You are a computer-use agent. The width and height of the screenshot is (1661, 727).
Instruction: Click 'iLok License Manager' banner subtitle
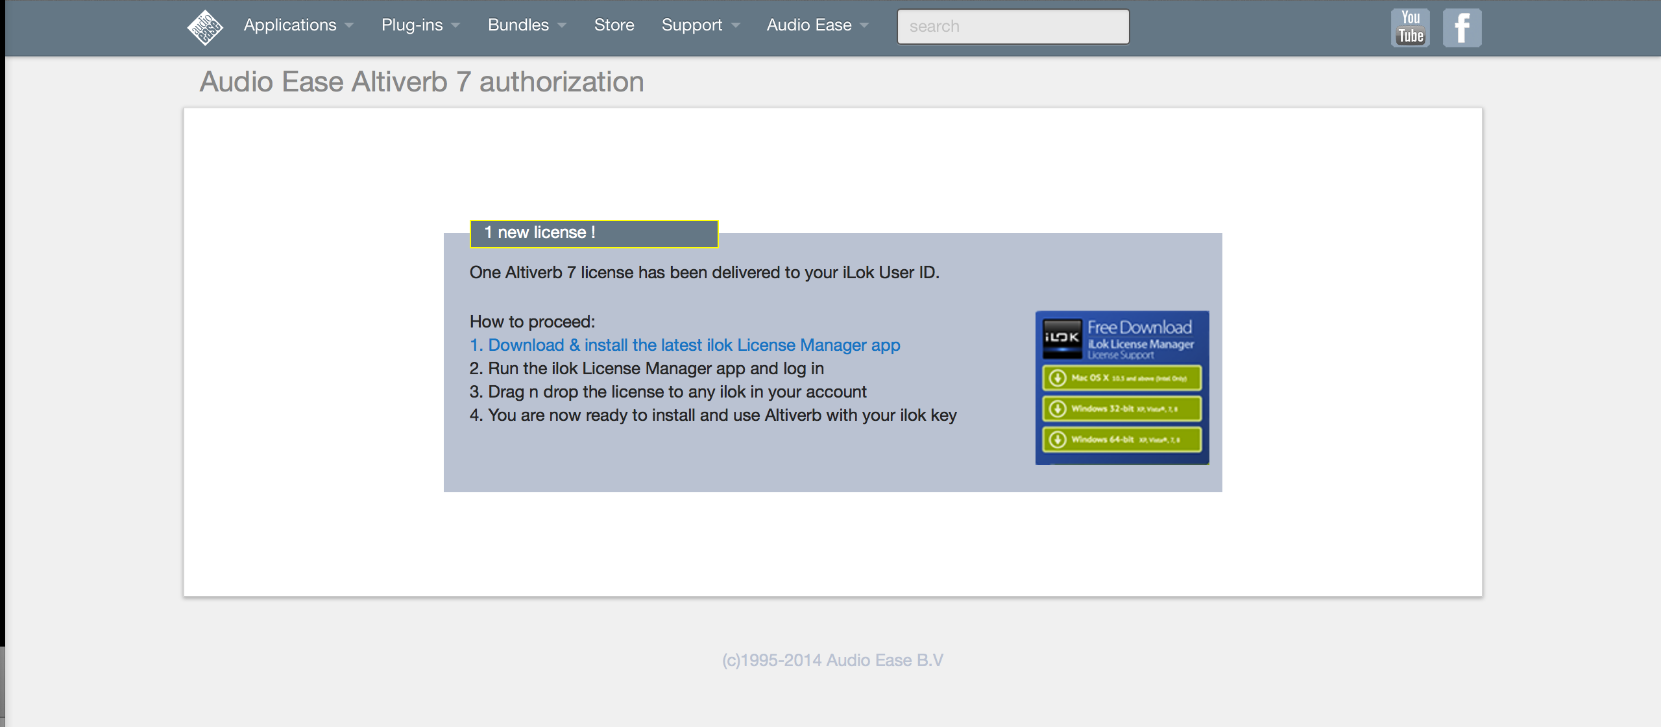(x=1141, y=344)
